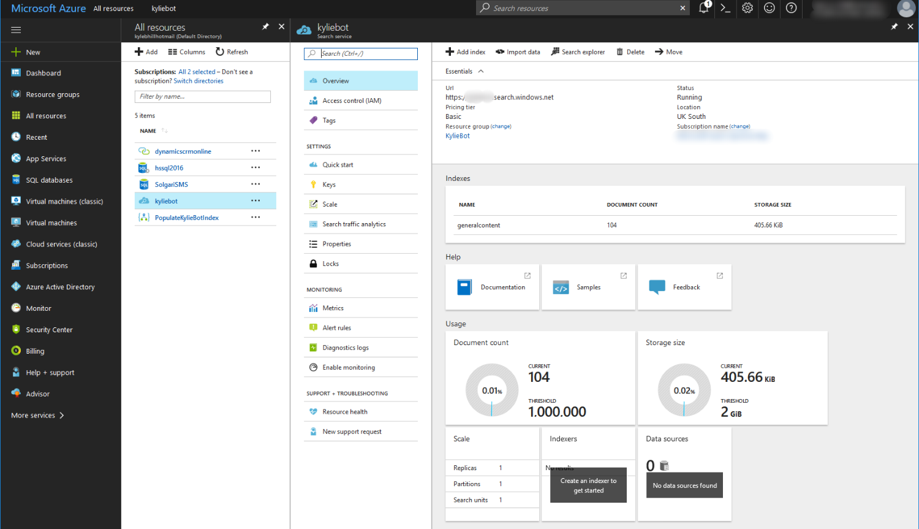The height and width of the screenshot is (529, 919).
Task: Click the Metrics chart icon
Action: (x=313, y=308)
